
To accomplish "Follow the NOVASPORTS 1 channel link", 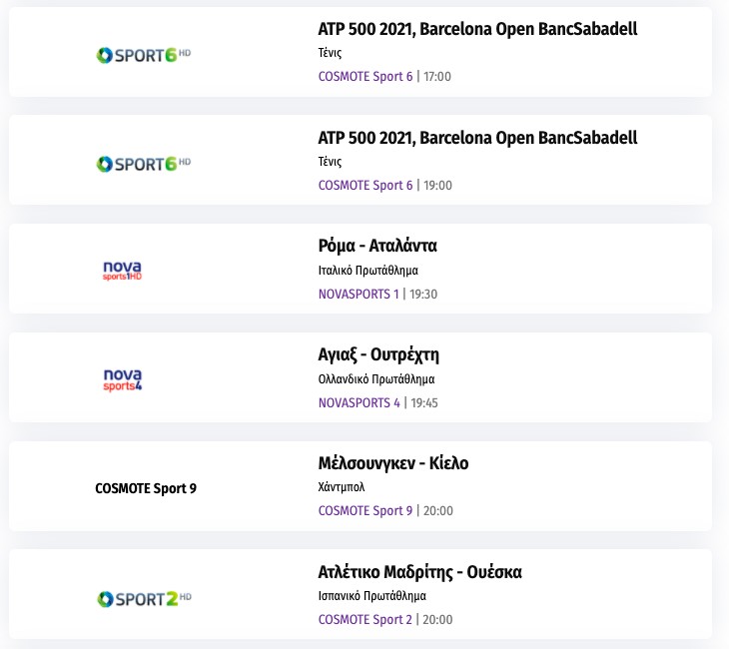I will [x=359, y=294].
